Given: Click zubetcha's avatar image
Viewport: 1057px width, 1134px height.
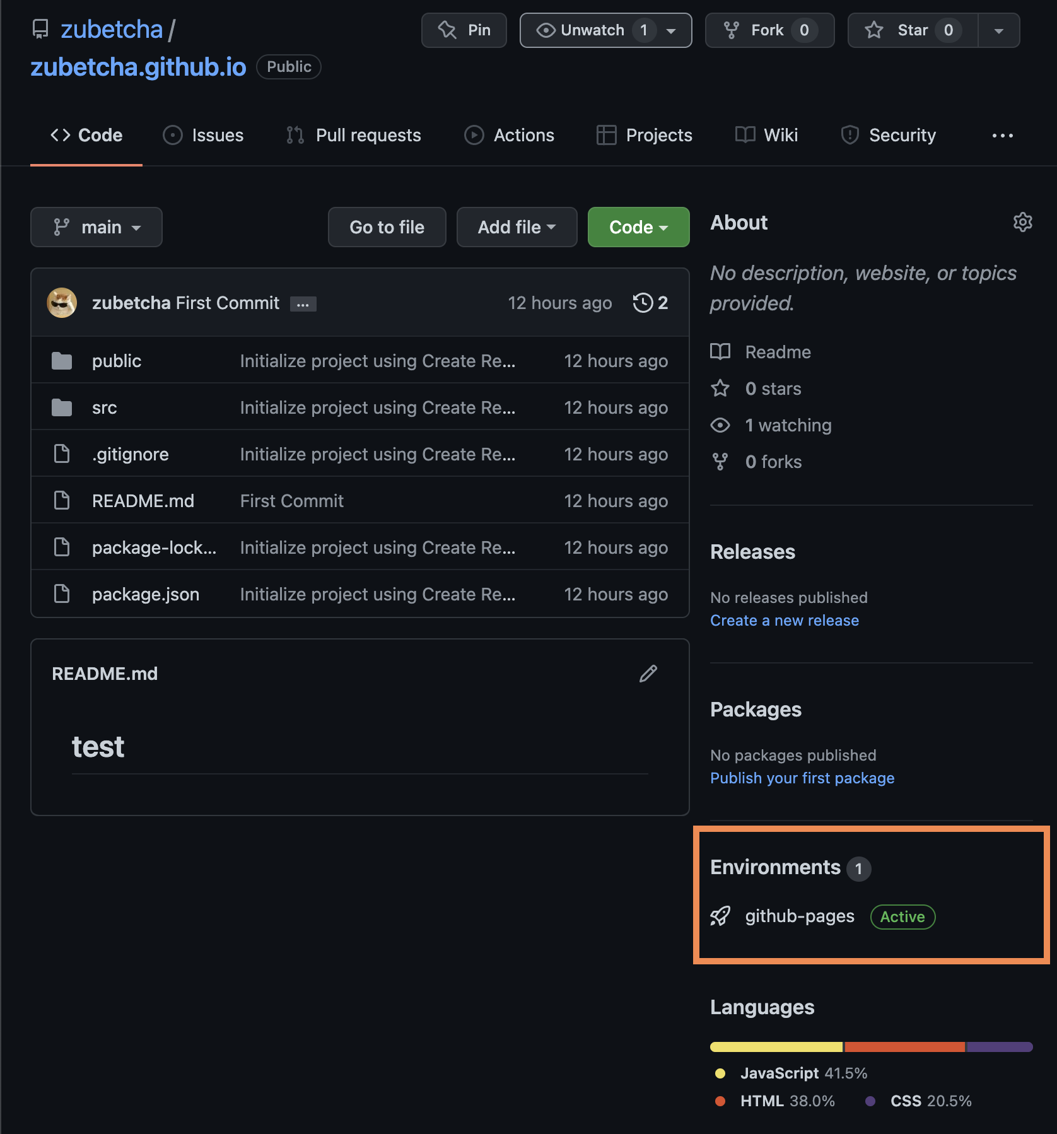Looking at the screenshot, I should click(x=62, y=303).
